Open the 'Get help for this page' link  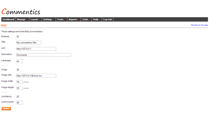point(199,25)
